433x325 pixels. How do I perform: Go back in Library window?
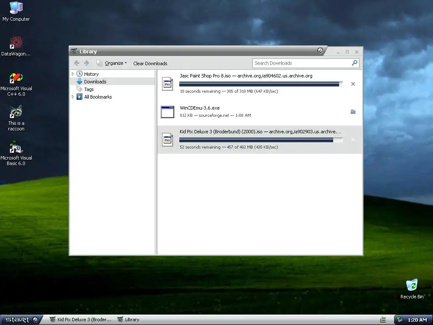pos(77,63)
